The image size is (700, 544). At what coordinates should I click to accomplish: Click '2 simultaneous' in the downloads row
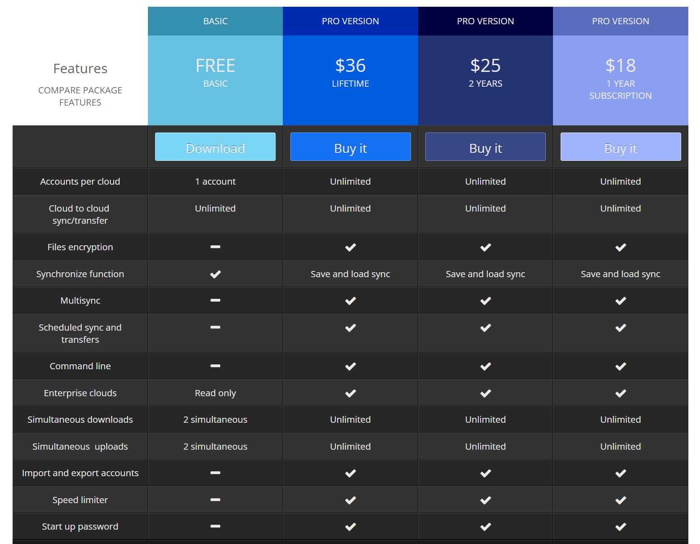pyautogui.click(x=215, y=420)
